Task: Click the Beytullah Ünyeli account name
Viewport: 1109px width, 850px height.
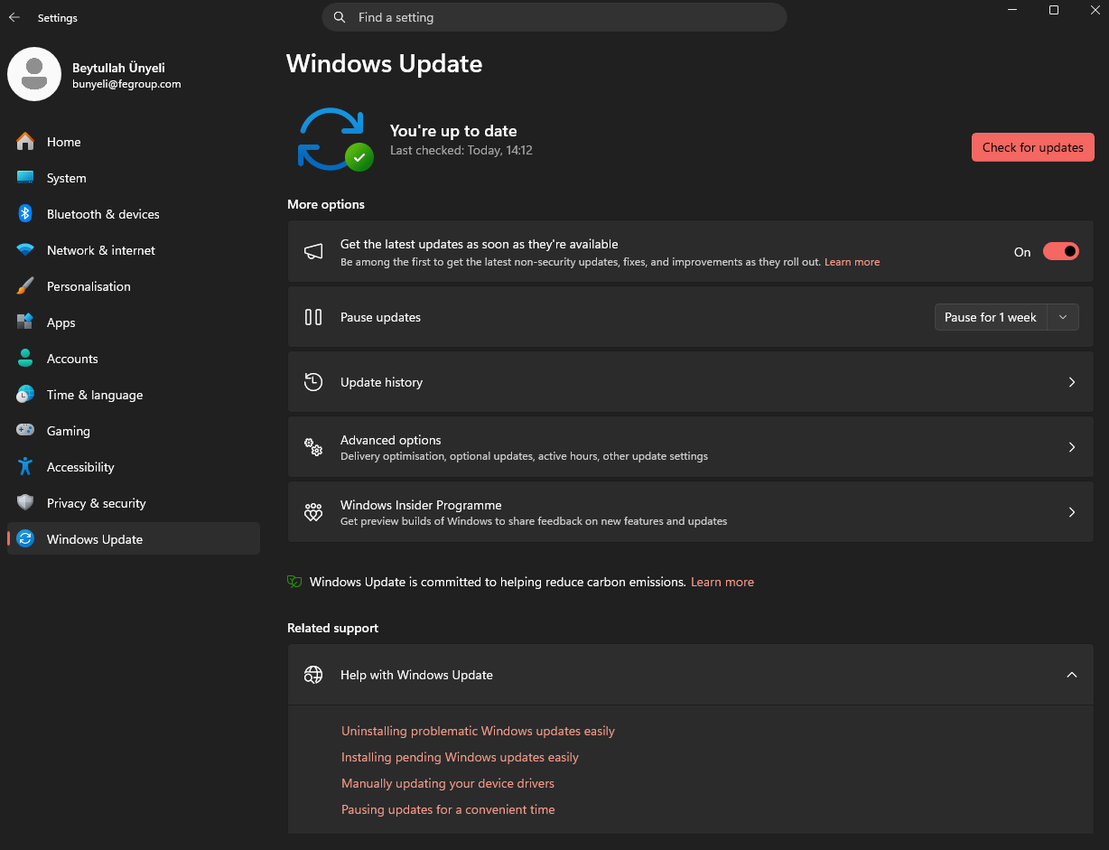Action: point(118,68)
